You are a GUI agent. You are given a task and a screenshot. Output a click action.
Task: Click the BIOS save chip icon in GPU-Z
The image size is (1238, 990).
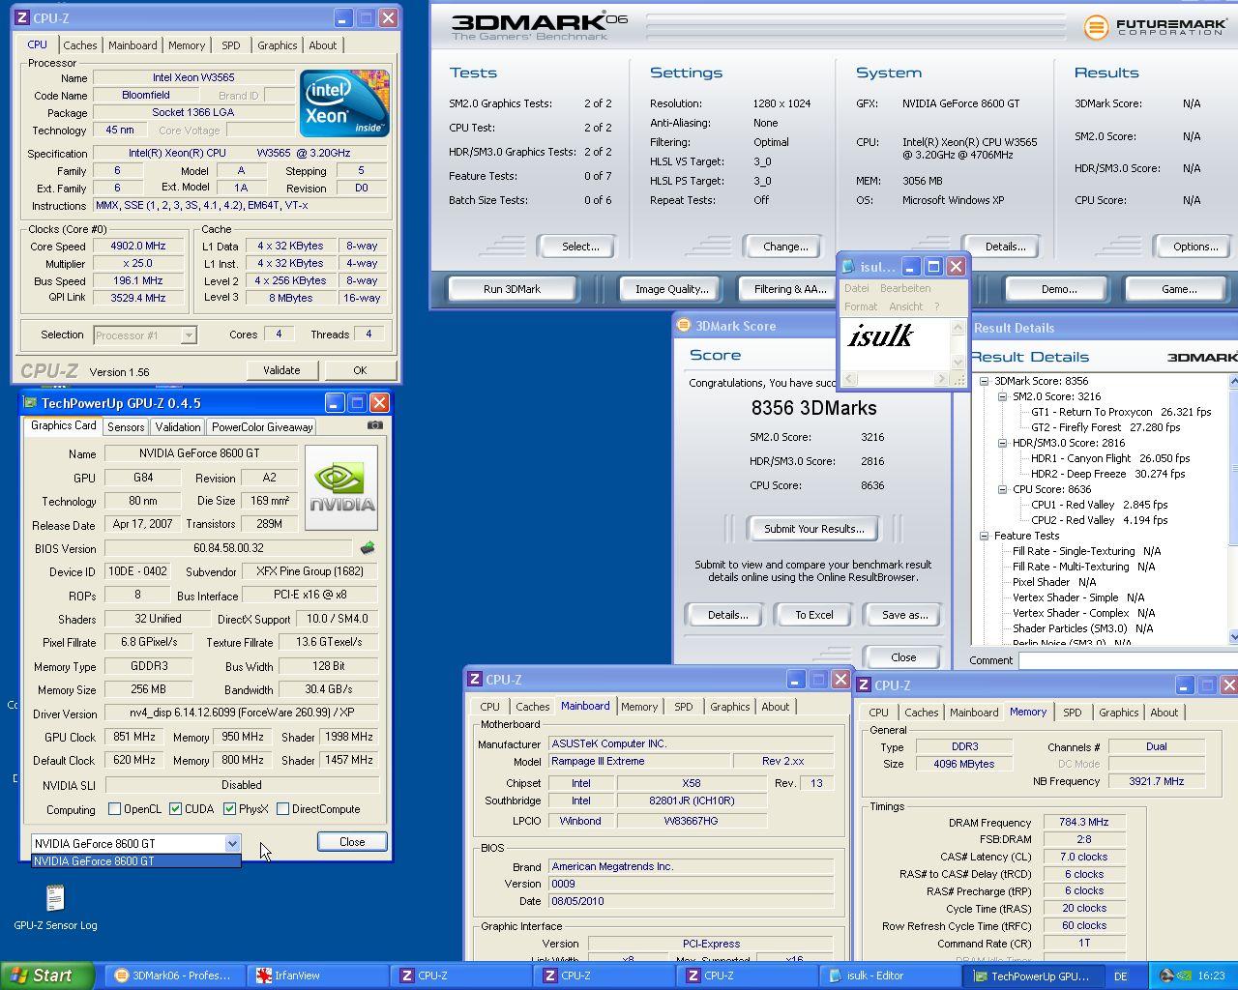coord(368,548)
